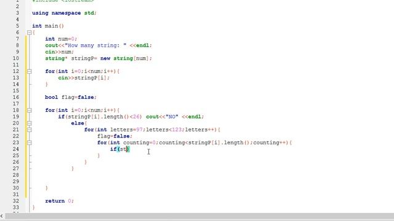This screenshot has width=394, height=221.
Task: Click 'counting<stringP[i].length()' condition
Action: point(204,142)
